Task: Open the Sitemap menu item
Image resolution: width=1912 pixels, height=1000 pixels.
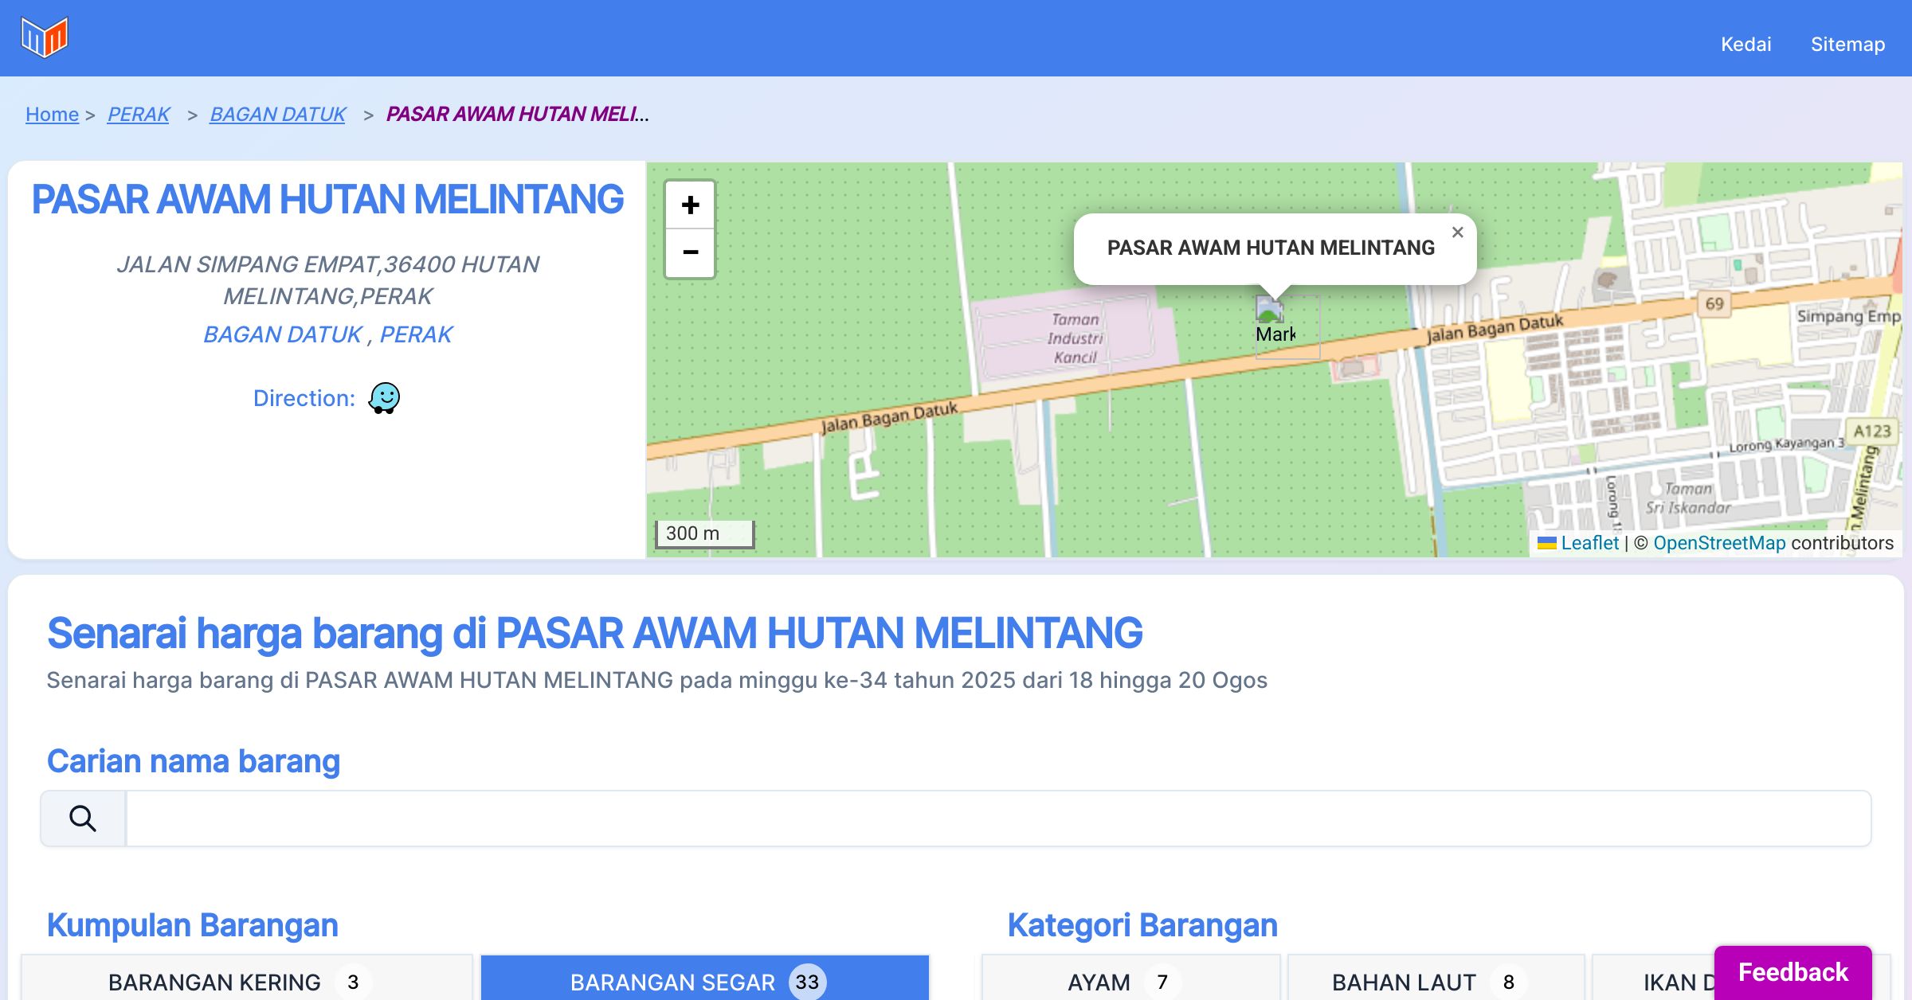Action: [1847, 44]
